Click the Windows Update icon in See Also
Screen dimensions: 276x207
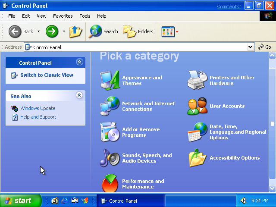tap(15, 108)
